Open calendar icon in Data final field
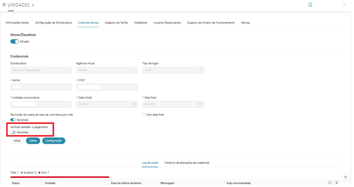The height and width of the screenshot is (187, 354). 200,104
